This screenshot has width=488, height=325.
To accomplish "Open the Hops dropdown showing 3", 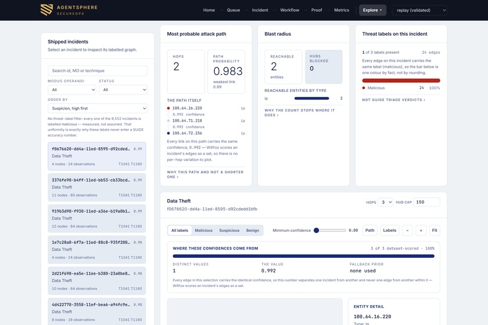I will 385,202.
